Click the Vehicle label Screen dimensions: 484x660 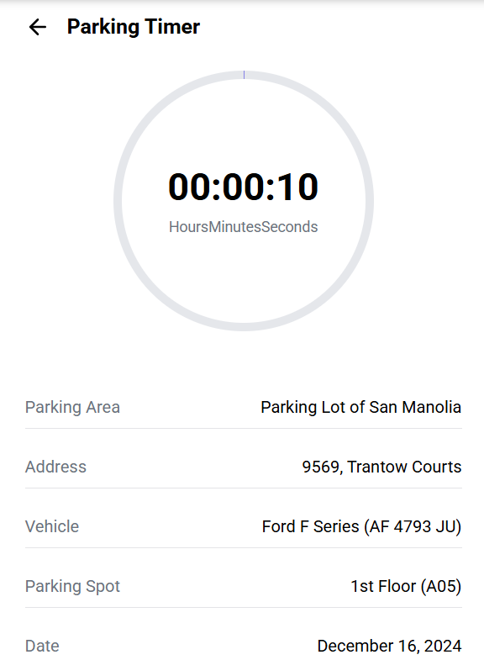52,526
